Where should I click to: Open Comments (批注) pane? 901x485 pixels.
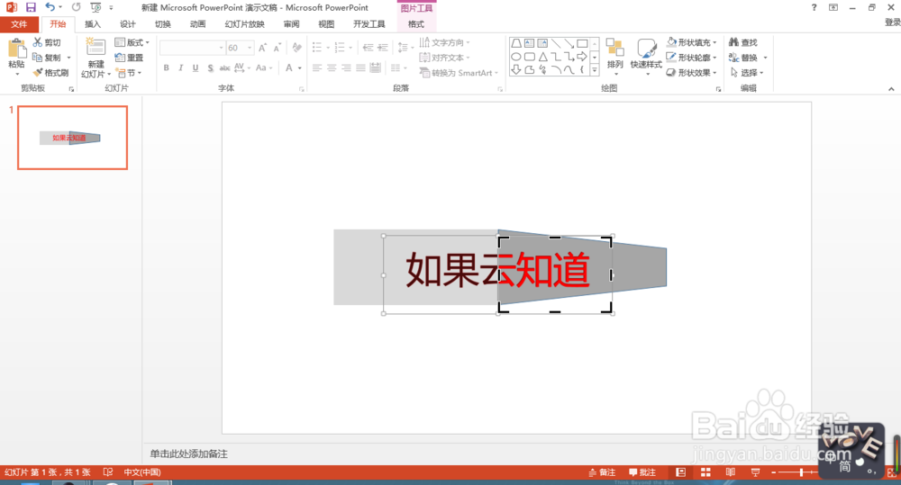point(642,472)
